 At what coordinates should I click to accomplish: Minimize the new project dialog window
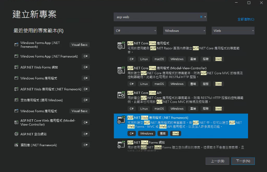236,3
